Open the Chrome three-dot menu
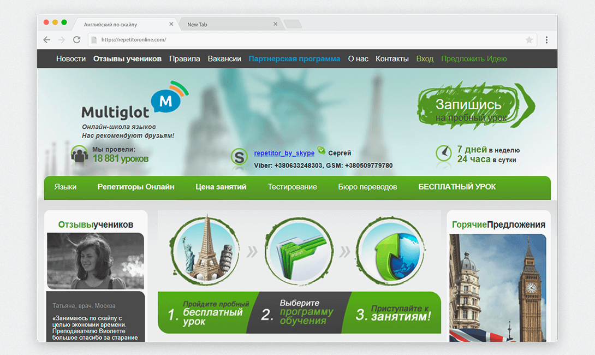The height and width of the screenshot is (355, 595). 546,40
